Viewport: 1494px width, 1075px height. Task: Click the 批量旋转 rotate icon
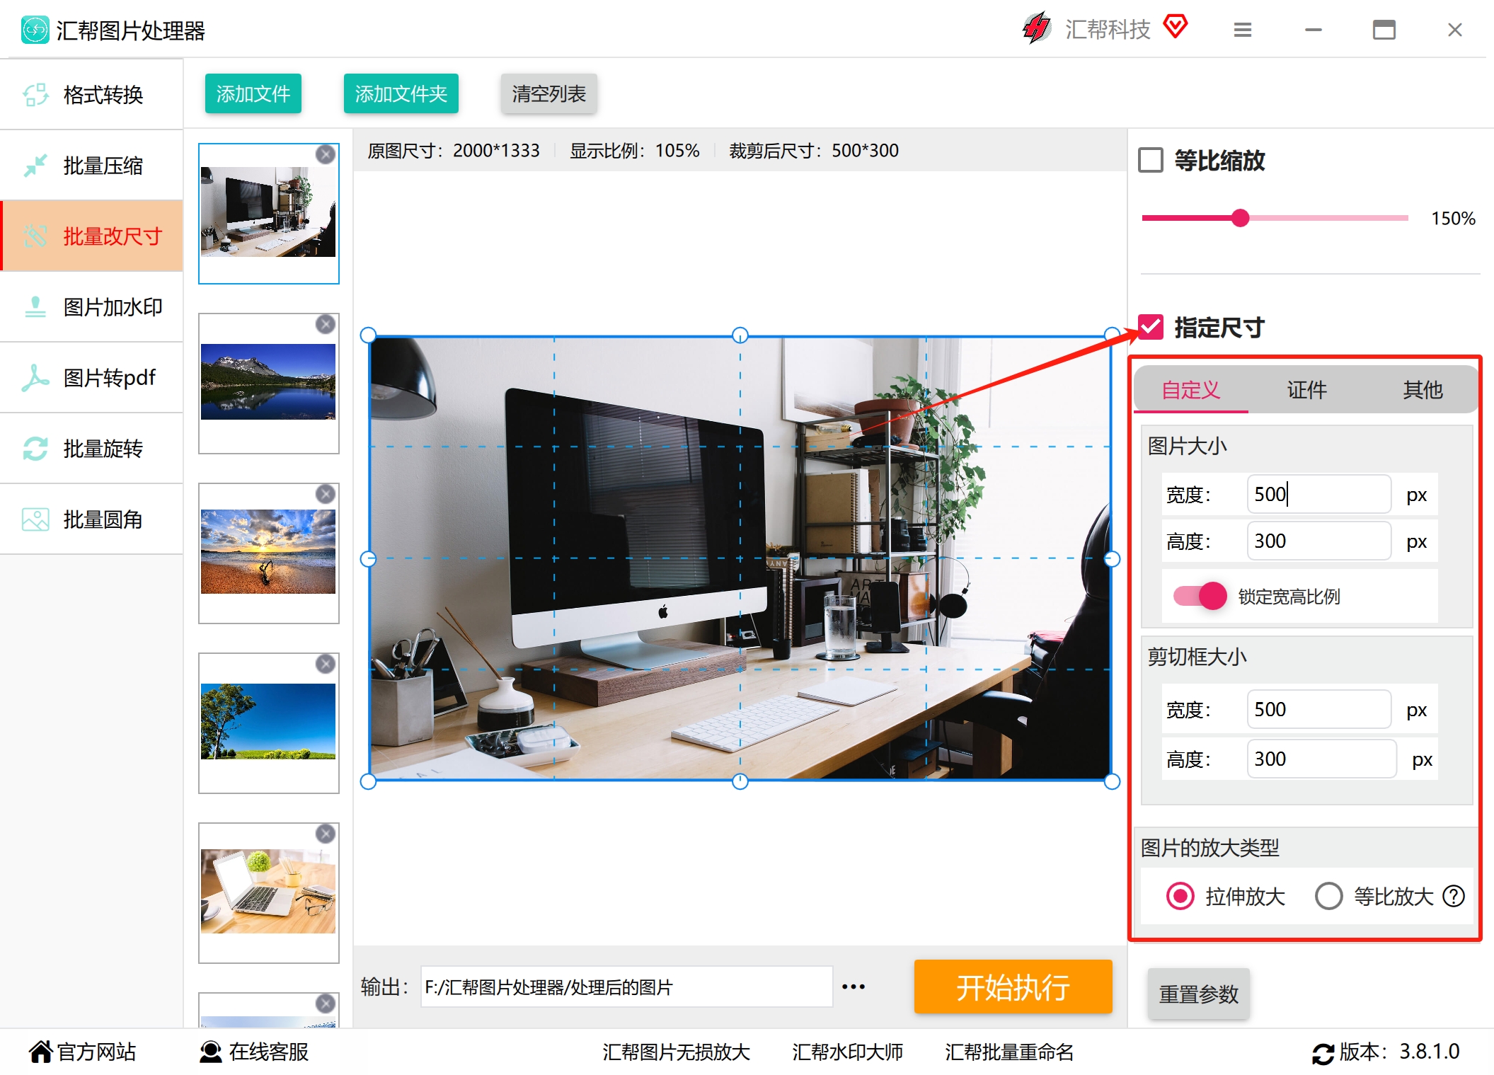35,449
